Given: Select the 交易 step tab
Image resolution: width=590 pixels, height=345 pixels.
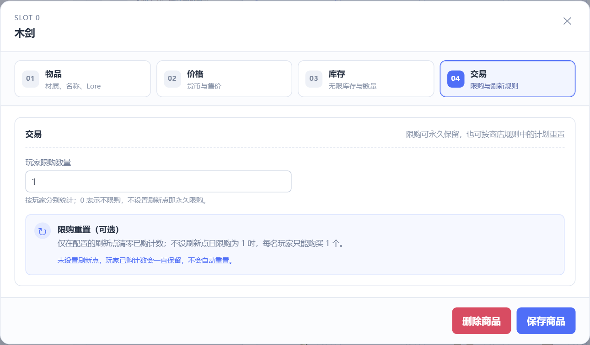Looking at the screenshot, I should point(508,79).
